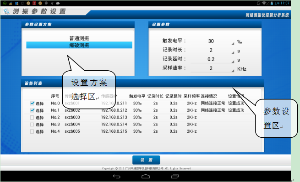Check the 选择 checkbox for No.2

(32, 117)
